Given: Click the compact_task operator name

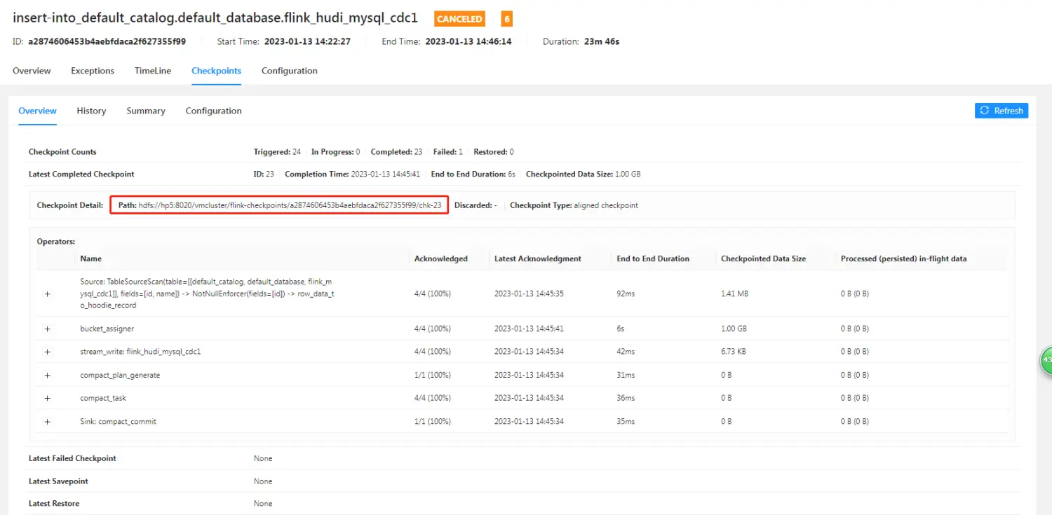Looking at the screenshot, I should (103, 398).
